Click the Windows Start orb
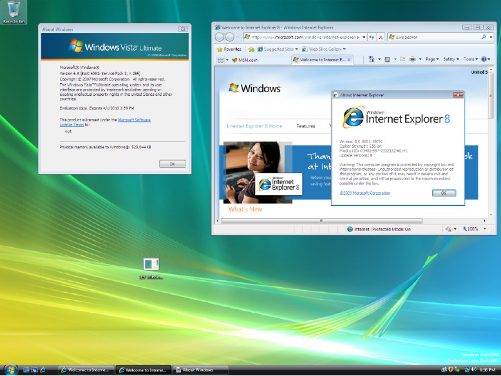 tap(11, 369)
